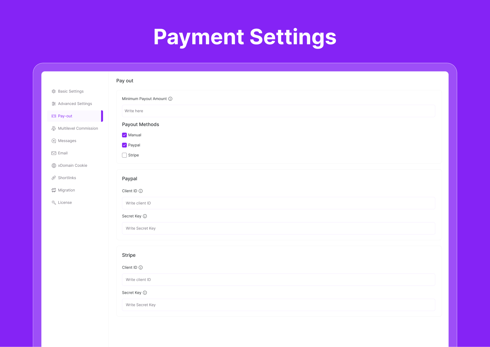Click info icon next to Stripe Secret Key
This screenshot has width=490, height=347.
145,293
